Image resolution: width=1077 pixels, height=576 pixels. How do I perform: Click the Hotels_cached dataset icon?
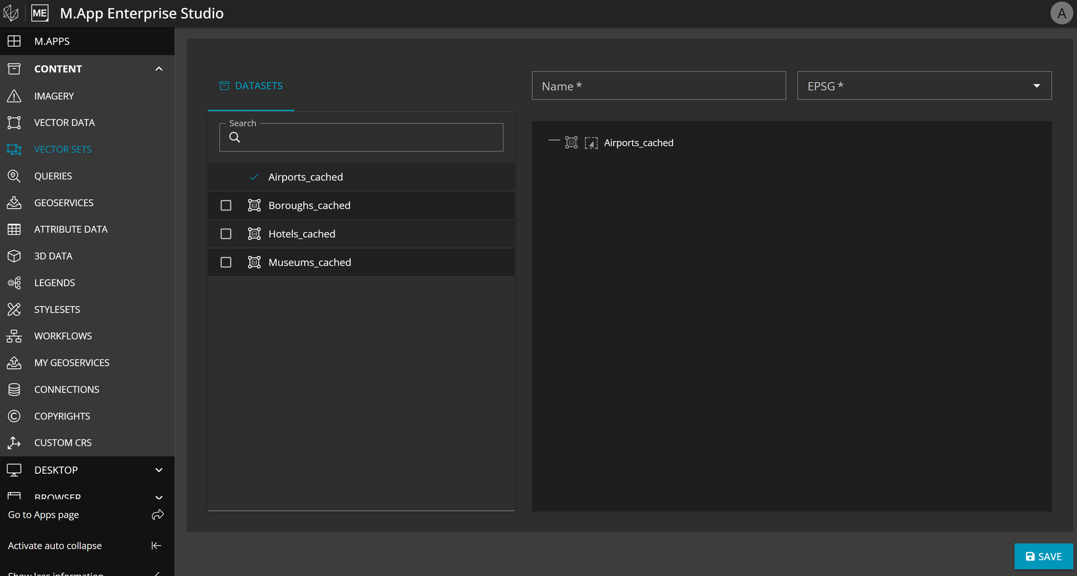point(254,234)
